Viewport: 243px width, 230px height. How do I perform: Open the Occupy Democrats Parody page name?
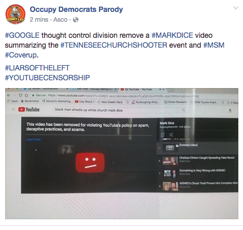point(76,9)
